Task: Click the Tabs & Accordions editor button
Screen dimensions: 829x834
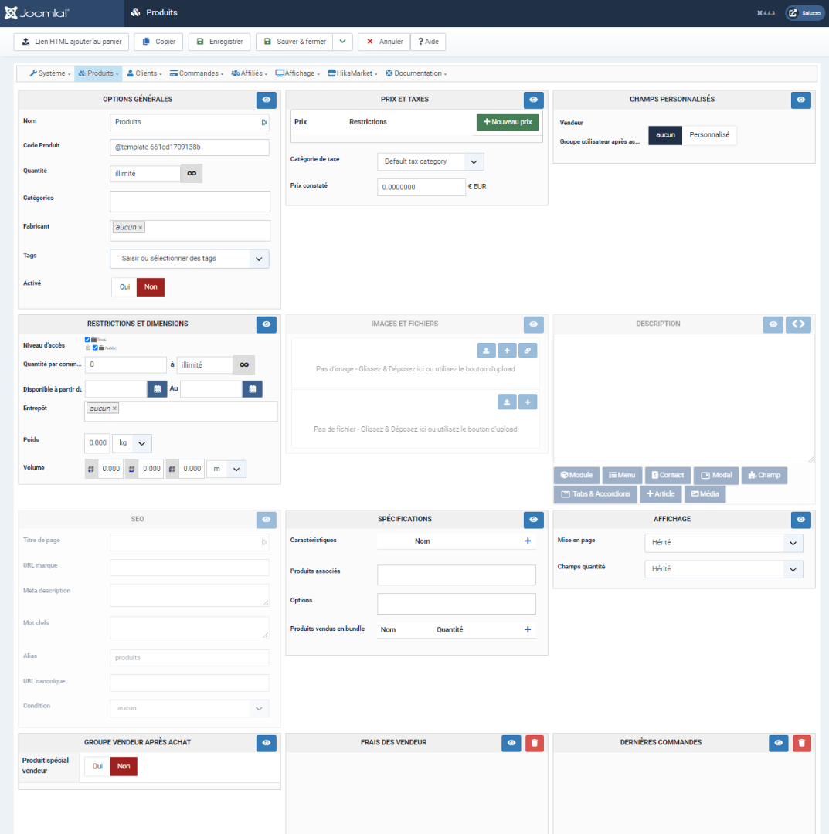Action: (x=596, y=494)
